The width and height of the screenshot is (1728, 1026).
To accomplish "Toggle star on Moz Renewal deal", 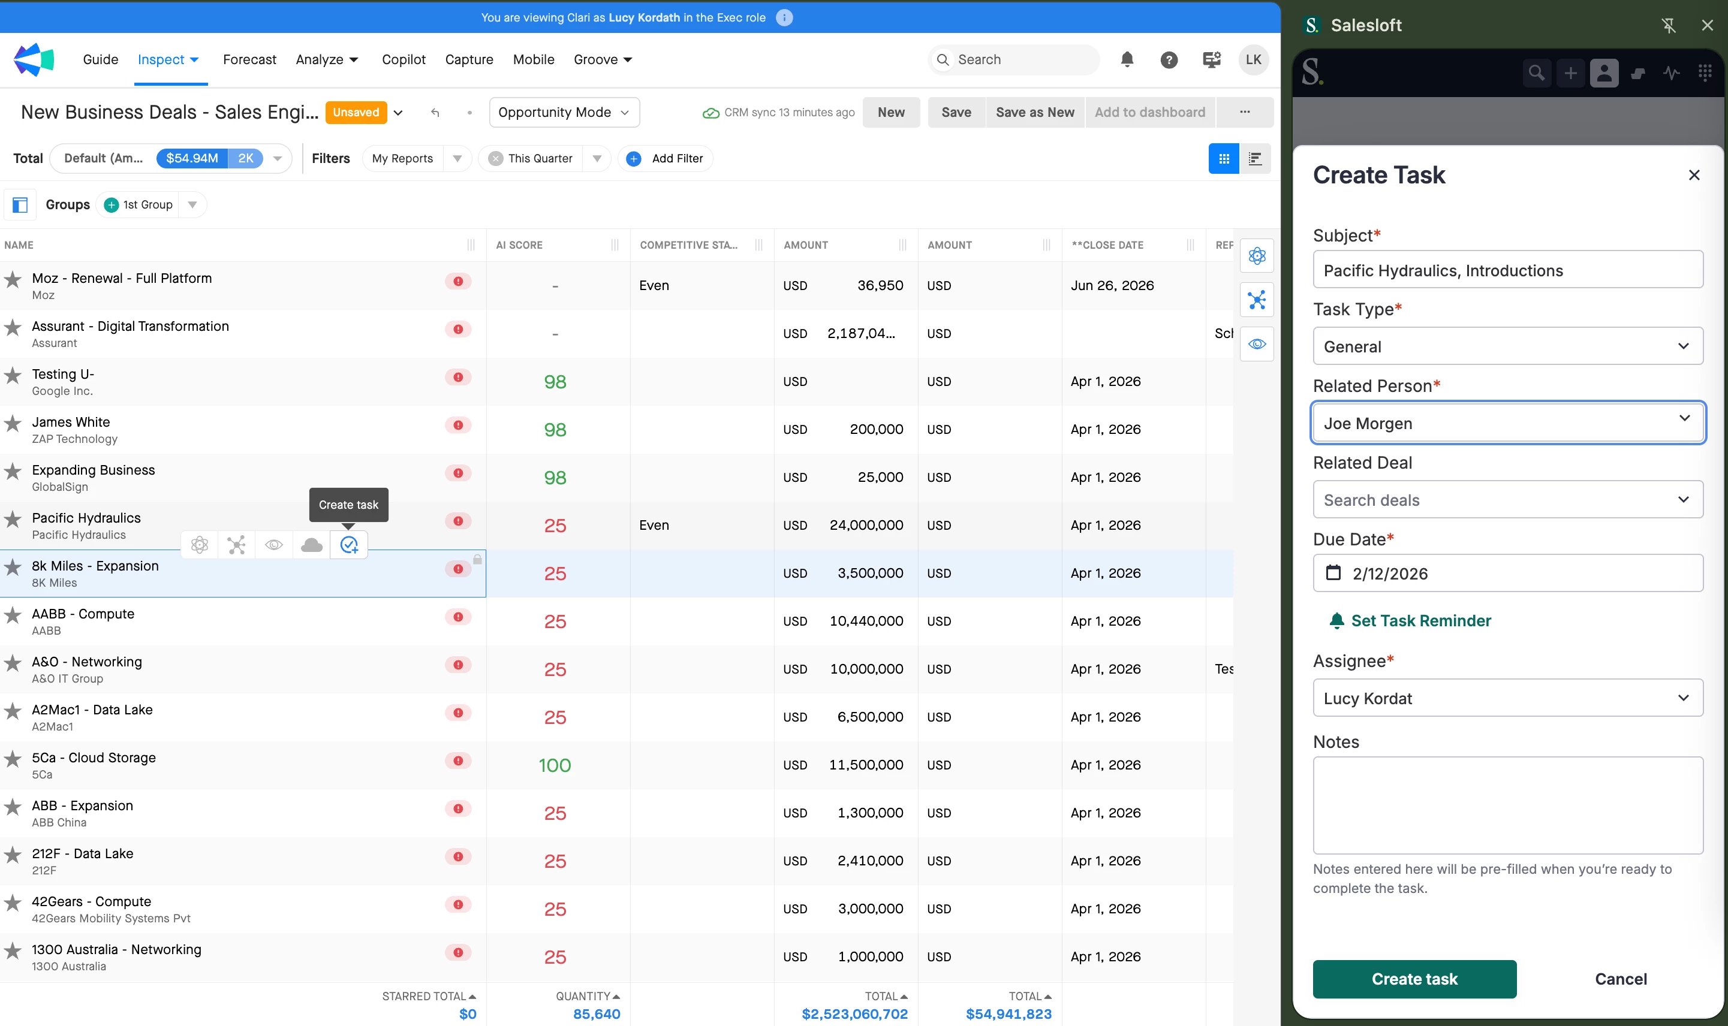I will click(13, 279).
